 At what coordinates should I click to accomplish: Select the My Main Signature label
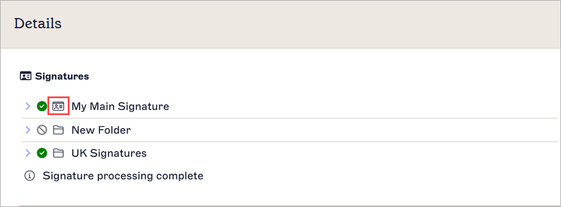120,107
